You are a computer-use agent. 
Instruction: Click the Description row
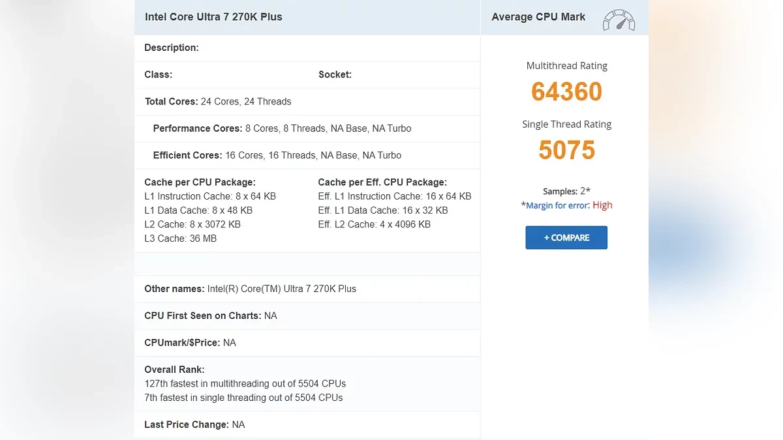point(172,47)
